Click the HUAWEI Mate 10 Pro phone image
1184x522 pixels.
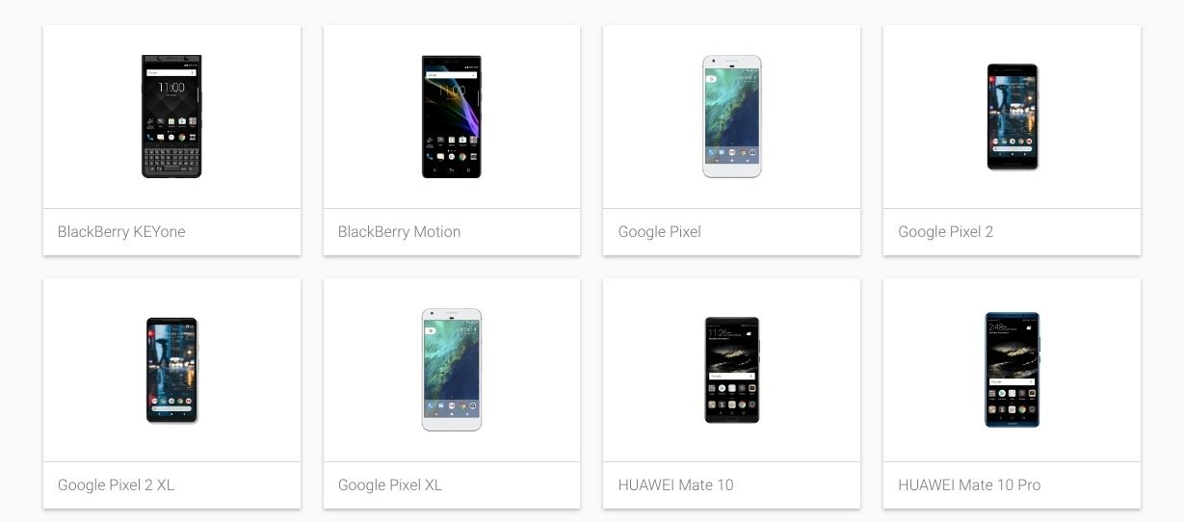click(1013, 370)
